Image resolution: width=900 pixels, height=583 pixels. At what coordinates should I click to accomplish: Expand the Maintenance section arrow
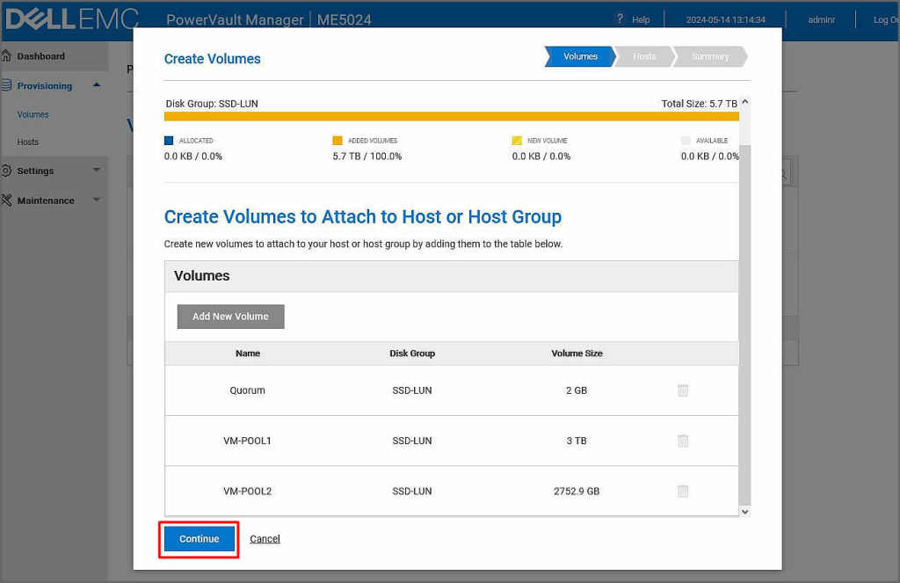coord(96,200)
